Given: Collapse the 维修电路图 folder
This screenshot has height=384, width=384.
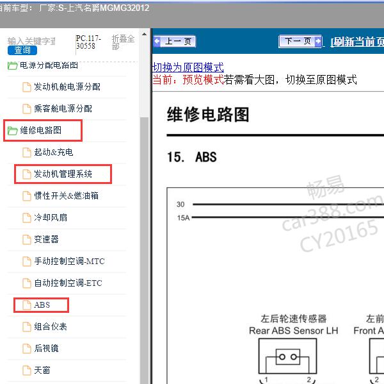Looking at the screenshot, I should [35, 130].
